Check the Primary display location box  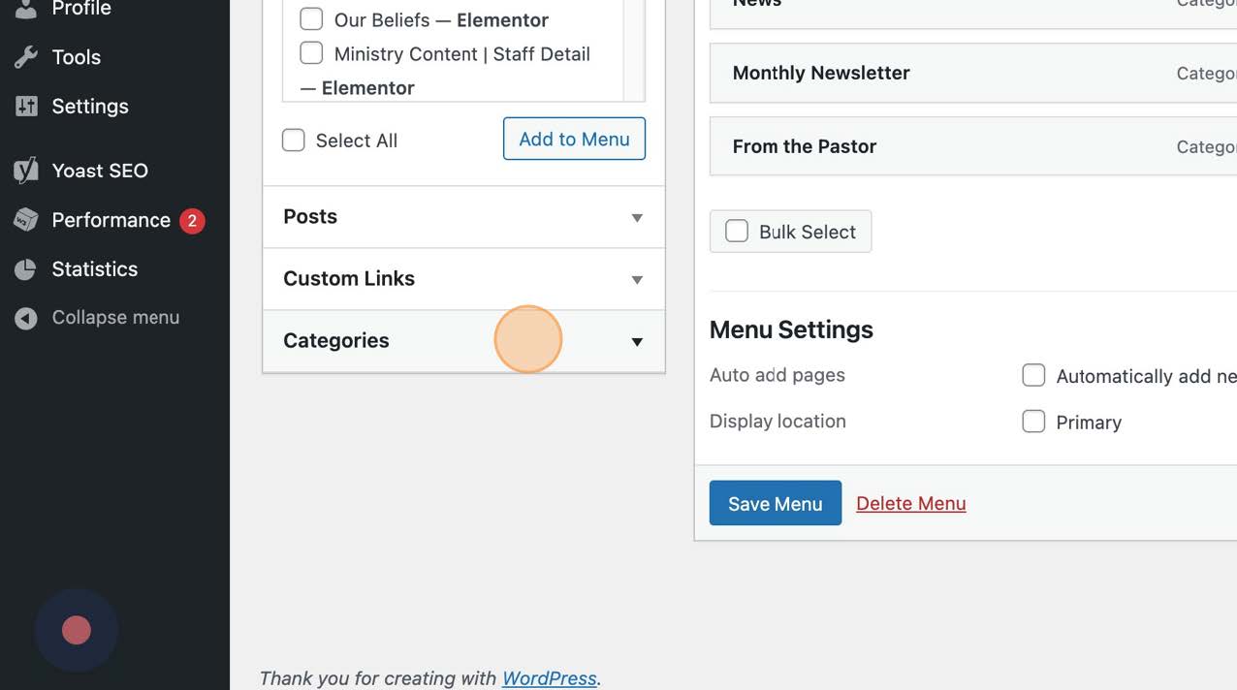coord(1033,422)
